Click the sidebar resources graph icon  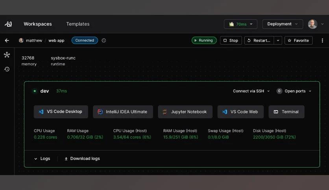(7, 55)
